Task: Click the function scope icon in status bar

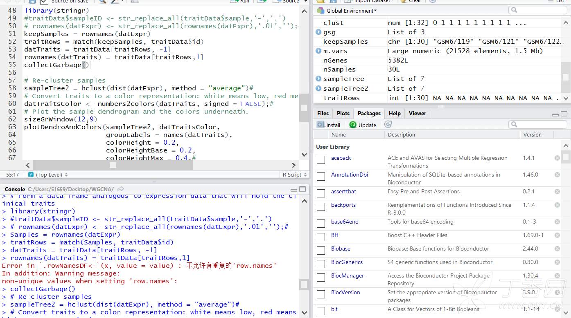Action: [x=31, y=175]
